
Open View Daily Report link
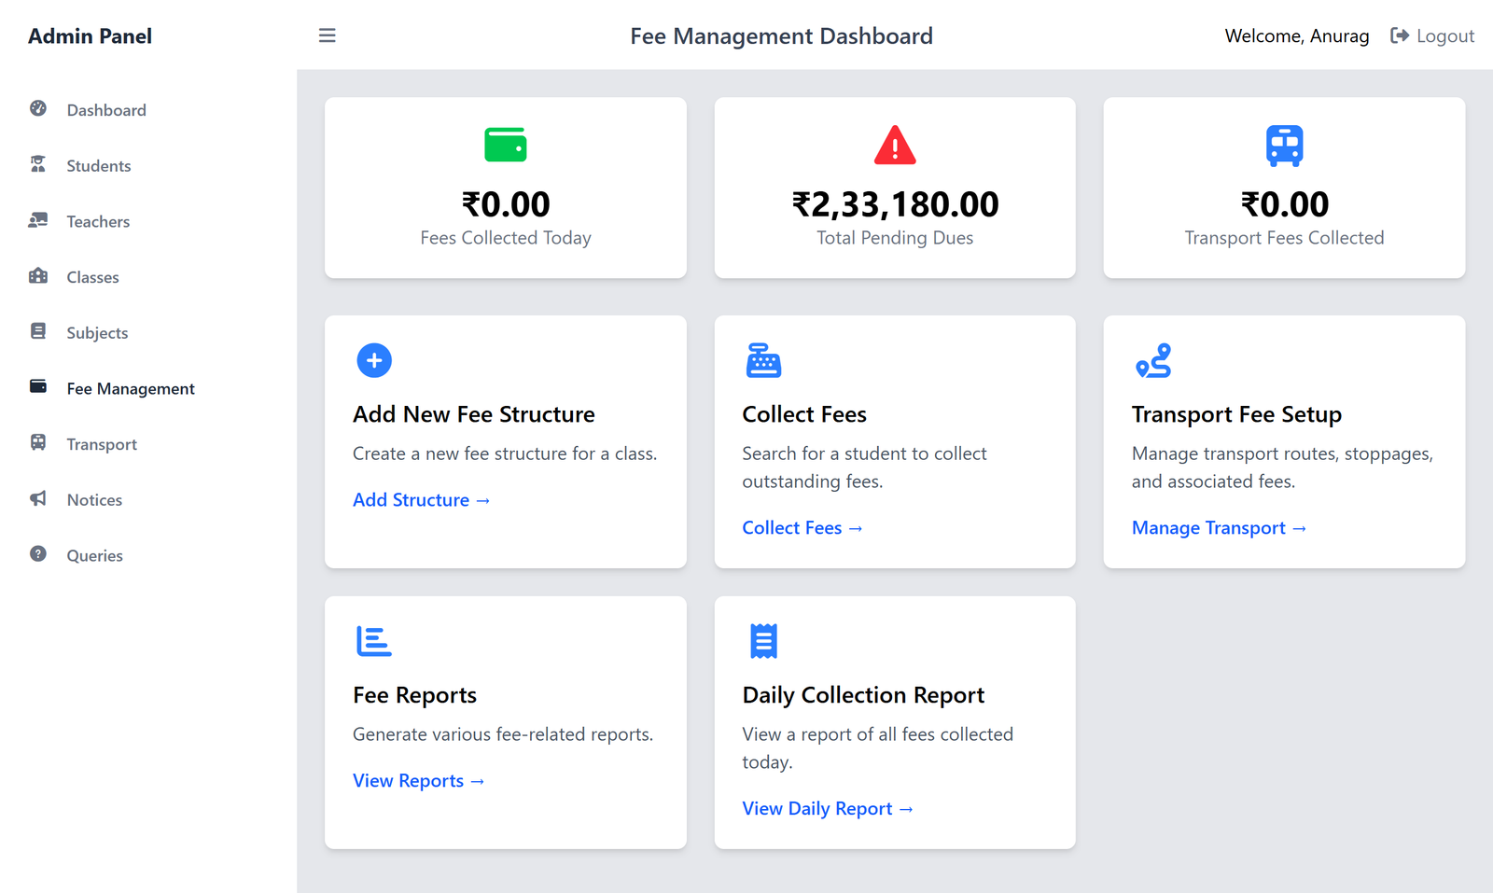tap(827, 808)
